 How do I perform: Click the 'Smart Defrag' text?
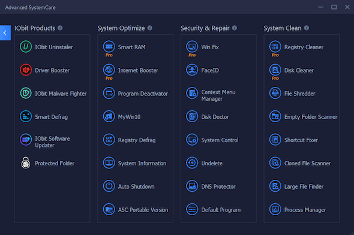pyautogui.click(x=51, y=117)
